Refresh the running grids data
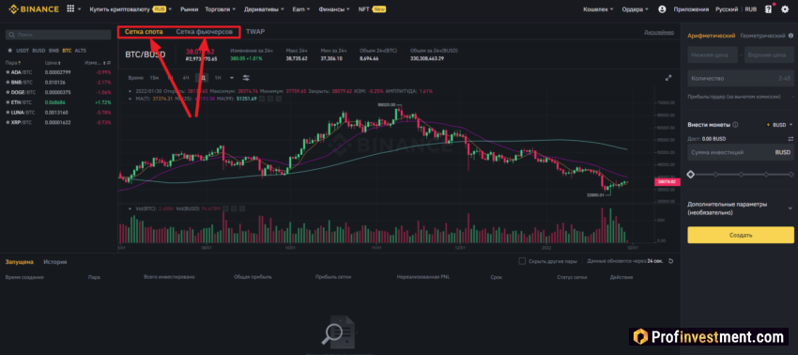 coord(670,261)
